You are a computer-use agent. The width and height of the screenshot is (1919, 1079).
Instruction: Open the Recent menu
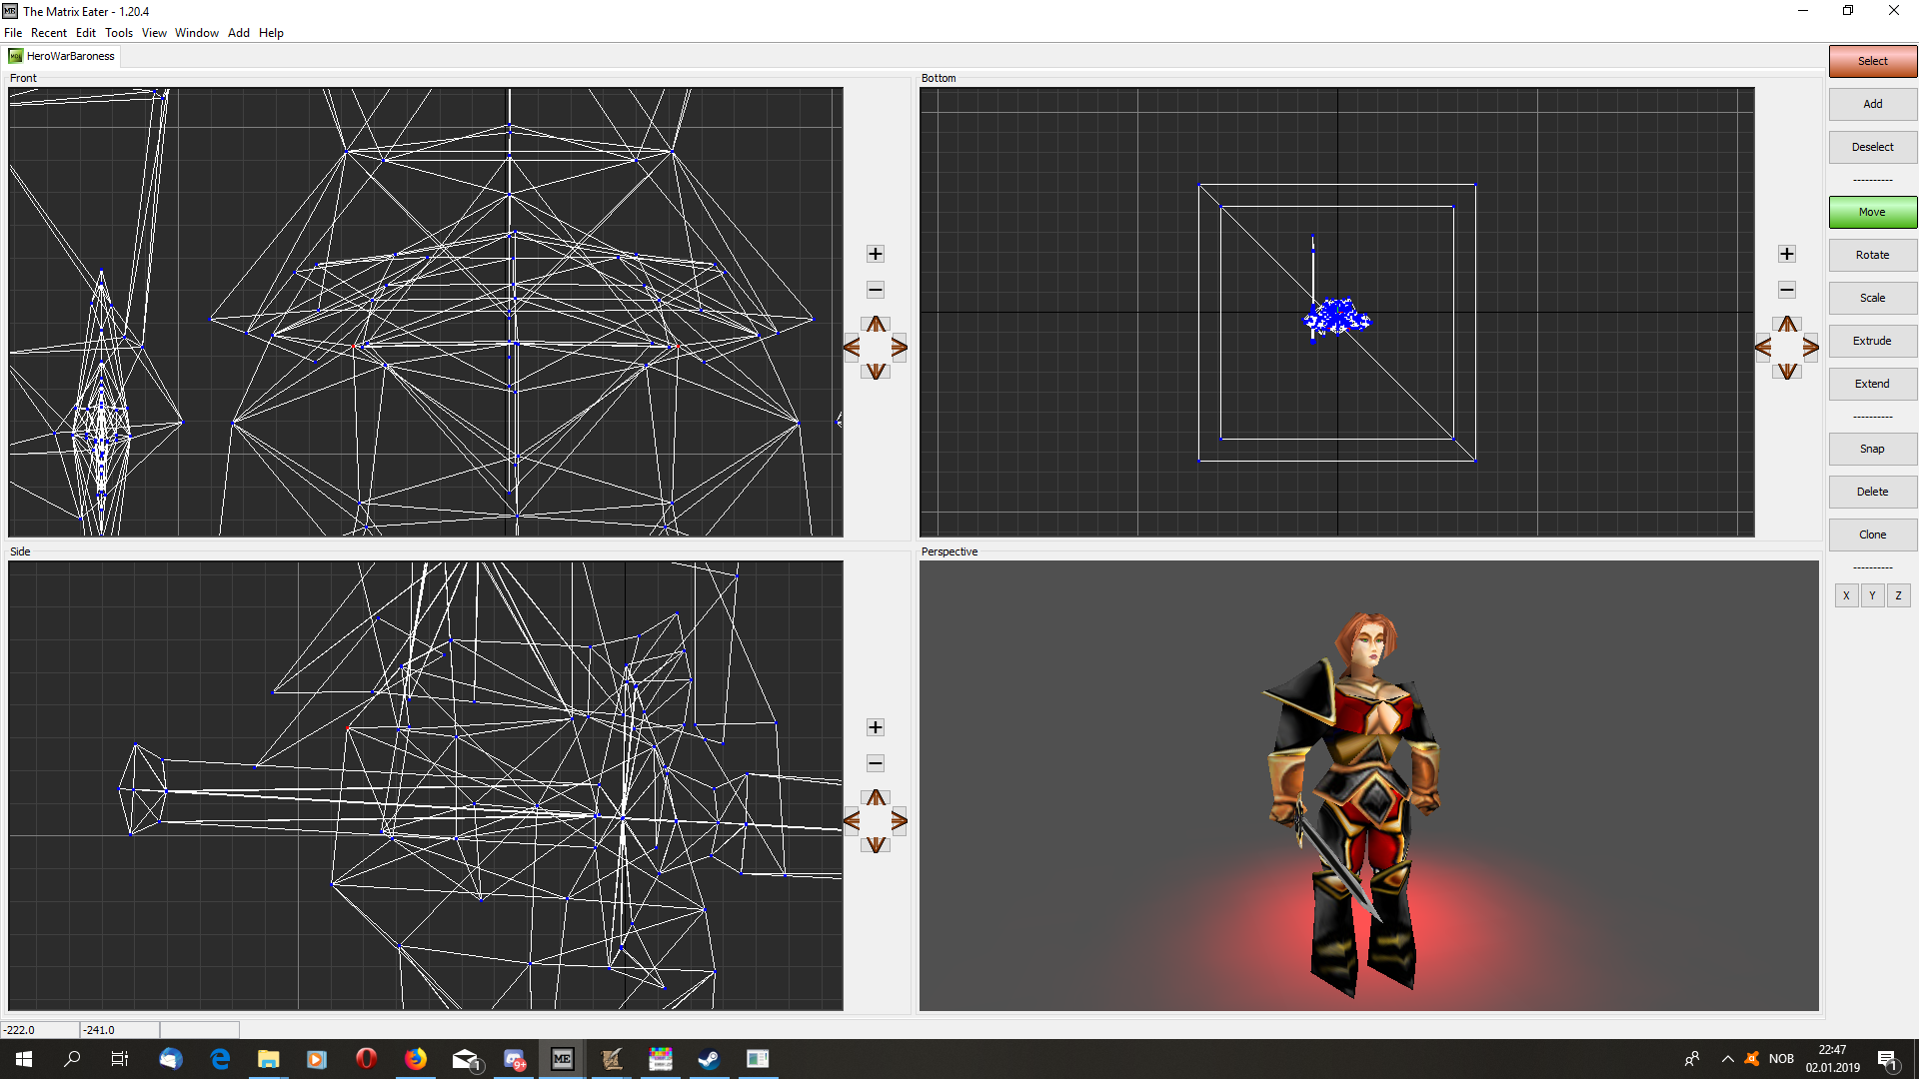coord(49,33)
